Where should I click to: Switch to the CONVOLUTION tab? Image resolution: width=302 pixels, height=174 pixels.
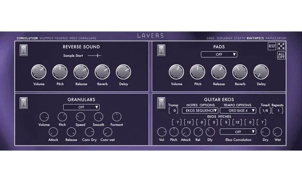tap(27, 38)
